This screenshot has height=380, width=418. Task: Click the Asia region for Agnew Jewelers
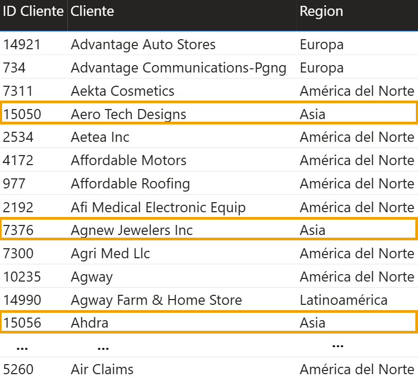[313, 230]
